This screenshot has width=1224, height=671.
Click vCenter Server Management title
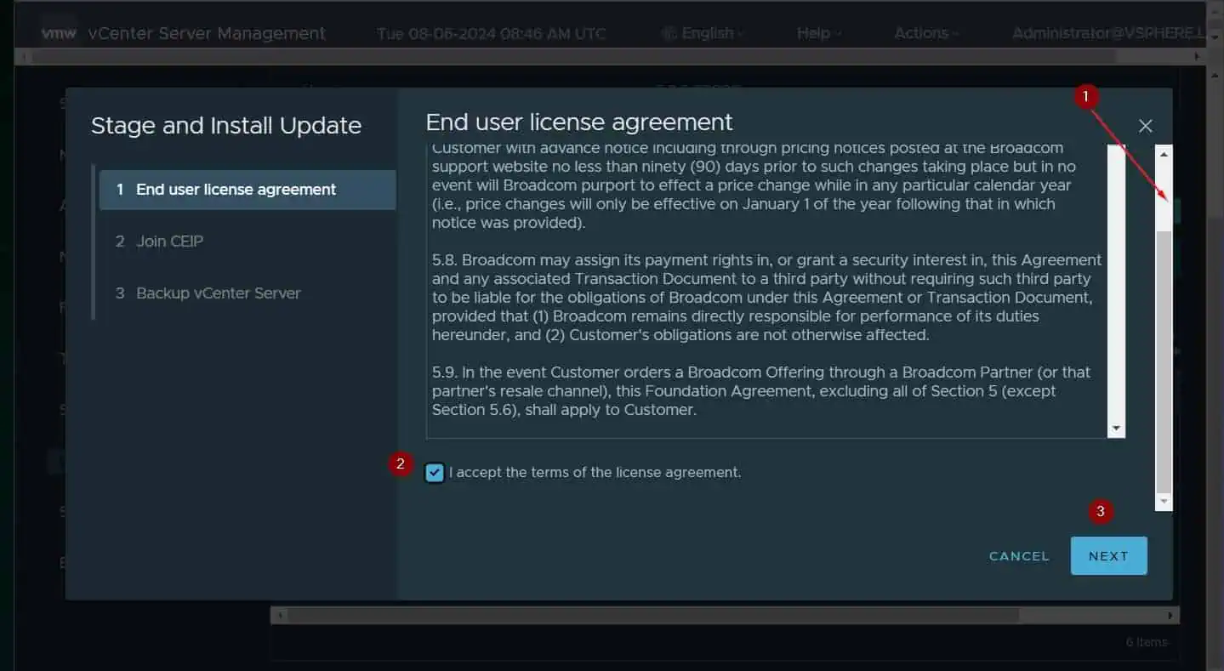click(x=207, y=33)
